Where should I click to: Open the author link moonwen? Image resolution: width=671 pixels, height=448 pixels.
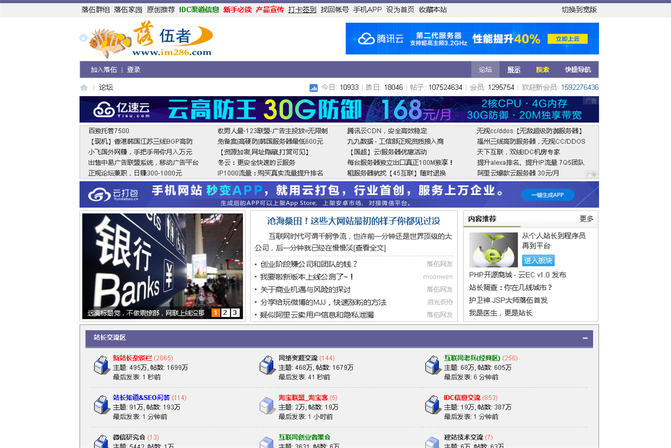click(x=438, y=277)
